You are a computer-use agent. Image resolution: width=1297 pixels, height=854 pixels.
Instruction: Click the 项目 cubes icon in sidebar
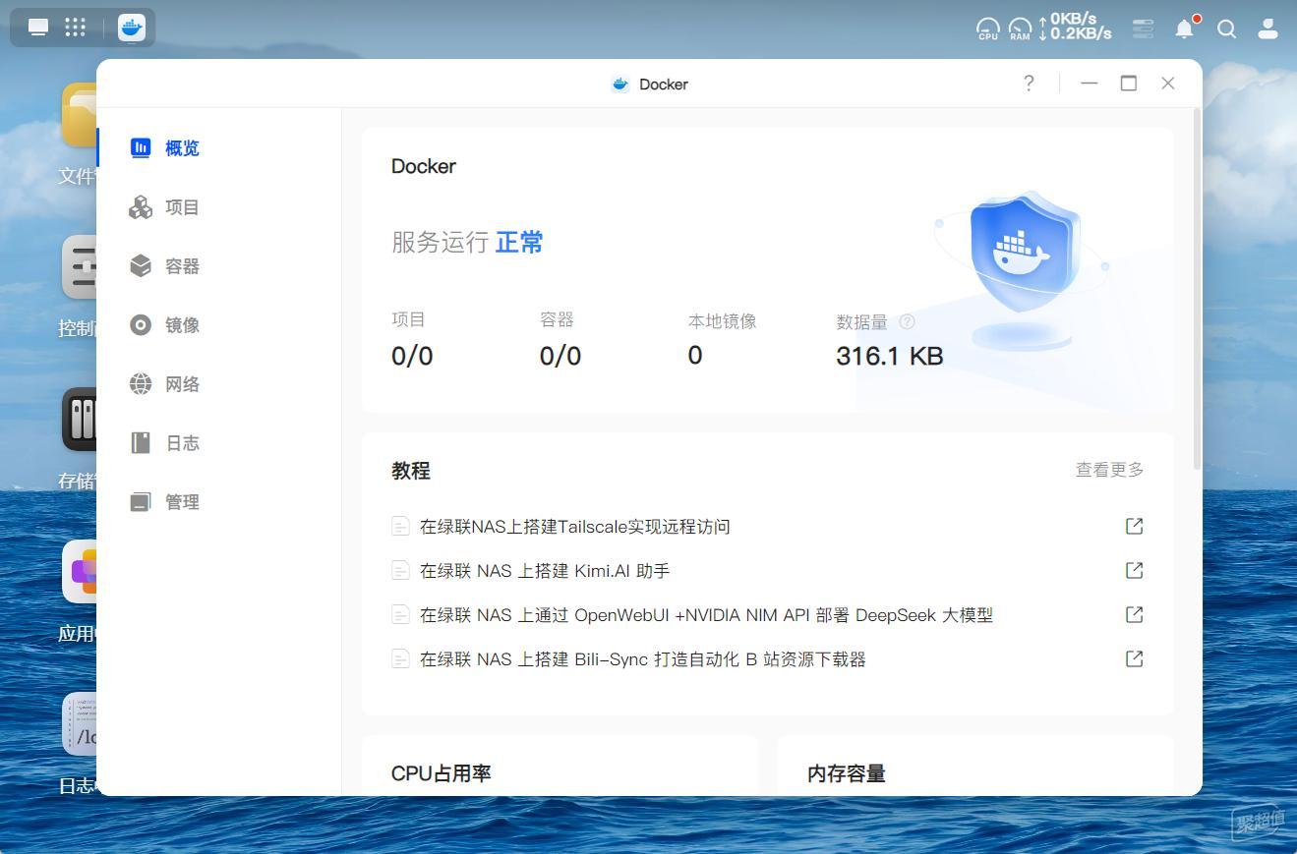141,207
